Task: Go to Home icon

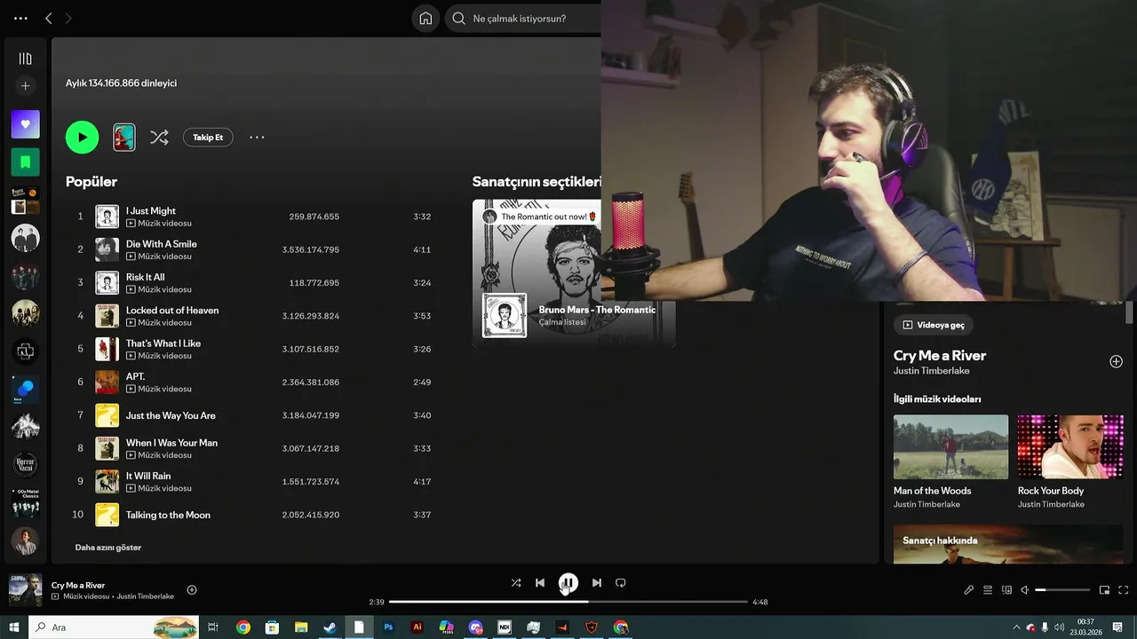Action: click(x=425, y=19)
